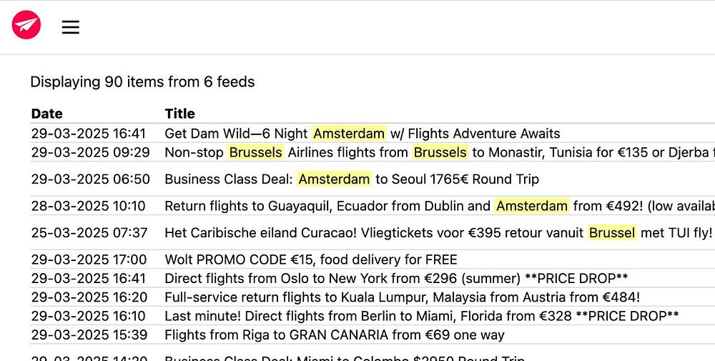The image size is (715, 361).
Task: Open the hamburger menu
Action: tap(70, 27)
